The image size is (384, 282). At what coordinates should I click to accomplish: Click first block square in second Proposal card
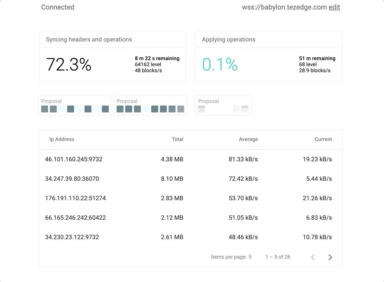point(120,109)
